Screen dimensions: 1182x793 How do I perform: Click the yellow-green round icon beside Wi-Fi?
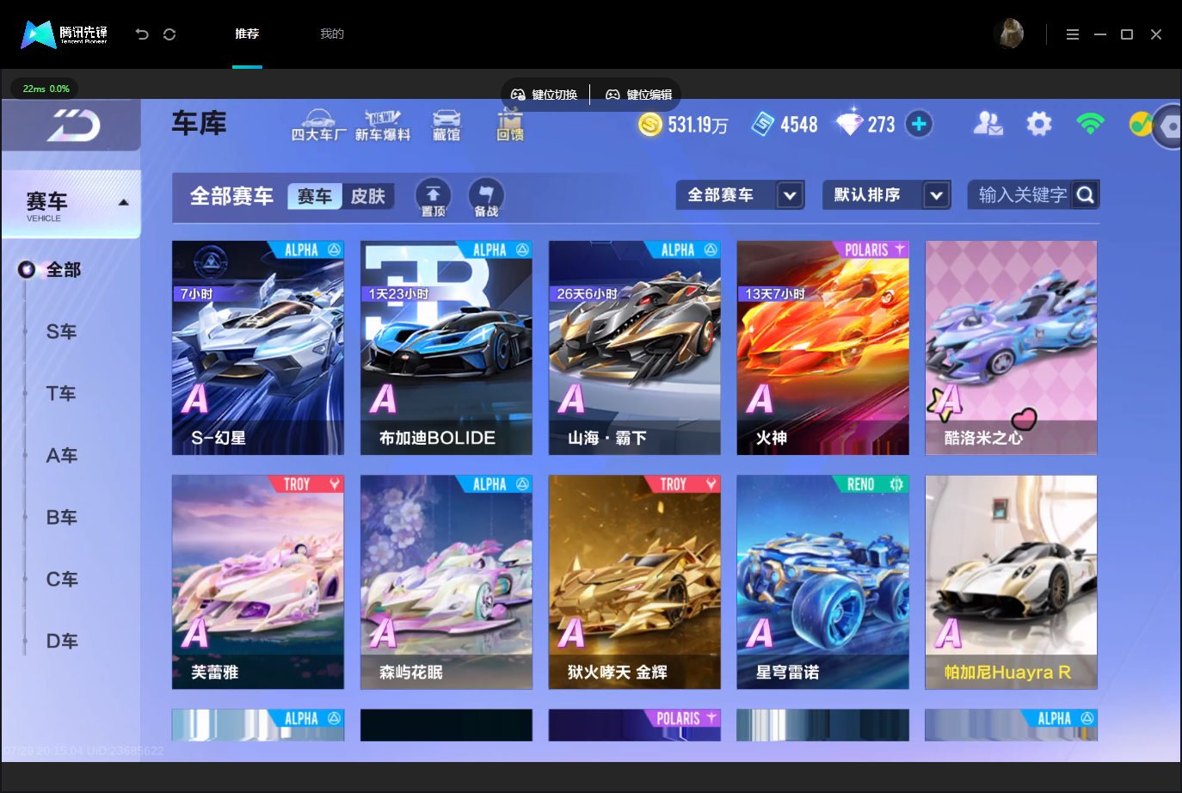coord(1140,124)
